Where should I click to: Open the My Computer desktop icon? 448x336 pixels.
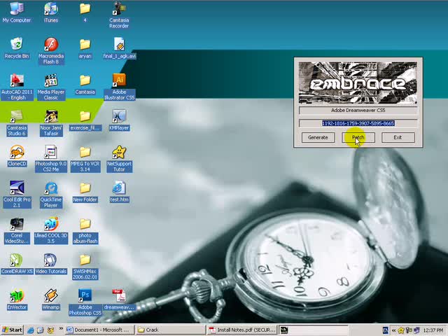point(17,11)
